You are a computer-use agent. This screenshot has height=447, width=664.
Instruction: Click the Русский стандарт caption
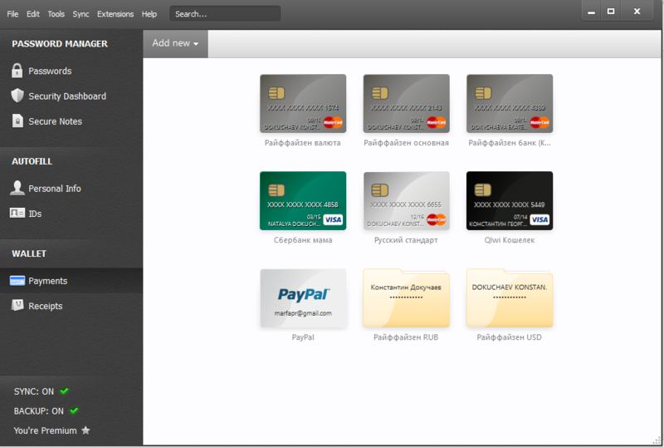[x=406, y=240]
